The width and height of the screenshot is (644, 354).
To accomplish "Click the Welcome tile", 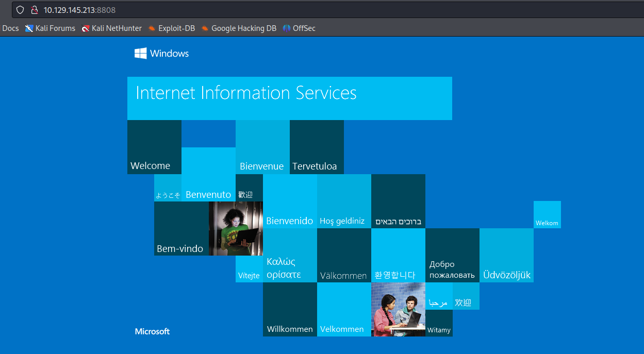I will click(154, 147).
